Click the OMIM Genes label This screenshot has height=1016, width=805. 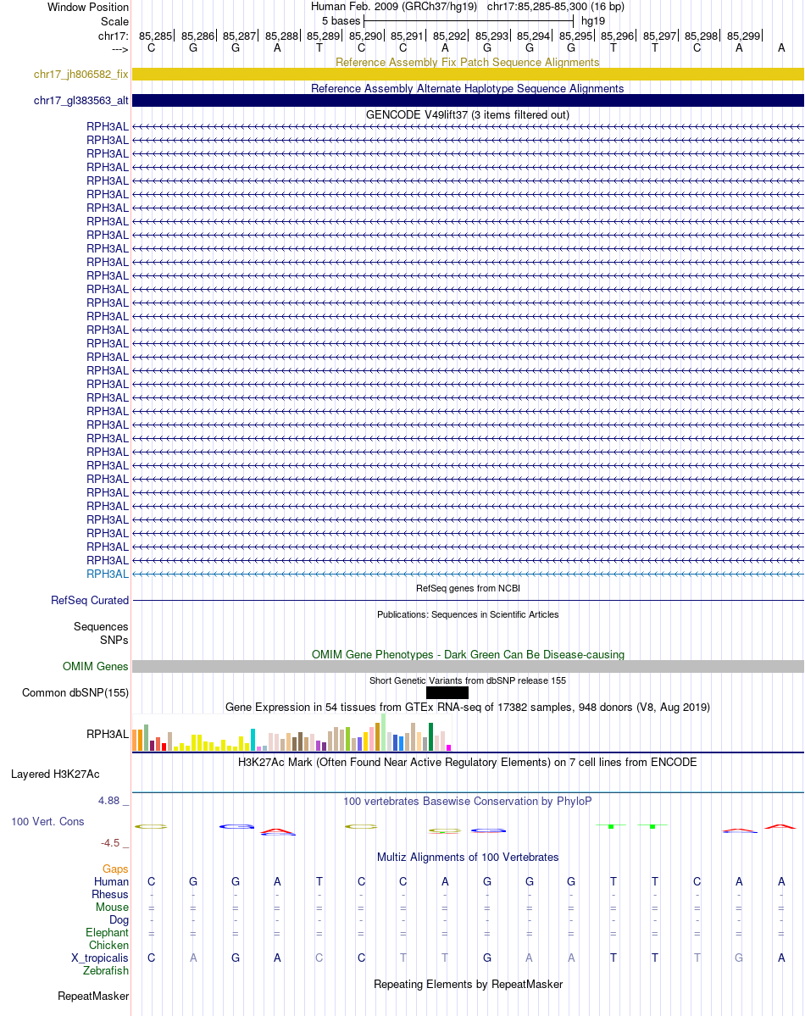pos(95,667)
